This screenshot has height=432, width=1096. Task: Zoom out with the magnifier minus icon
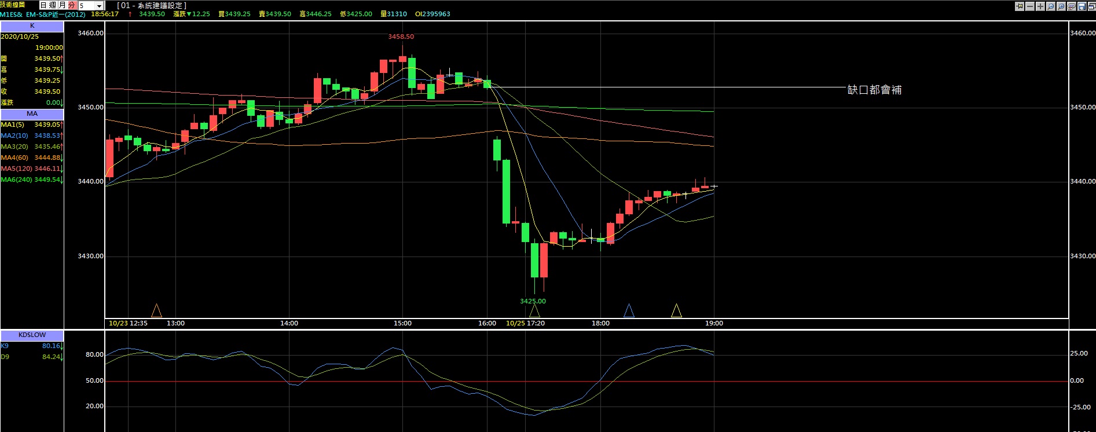[1051, 6]
